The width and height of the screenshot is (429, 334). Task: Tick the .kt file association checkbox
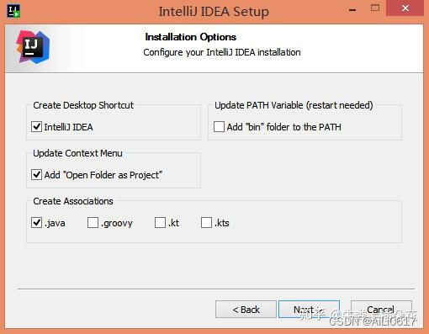[160, 223]
